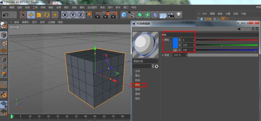Click the material preview sphere thumbnail
The height and width of the screenshot is (121, 261).
pos(145,44)
